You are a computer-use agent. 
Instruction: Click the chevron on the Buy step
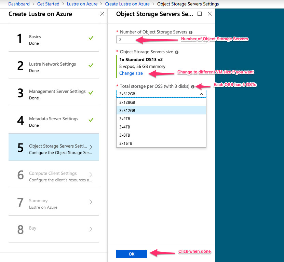point(91,229)
